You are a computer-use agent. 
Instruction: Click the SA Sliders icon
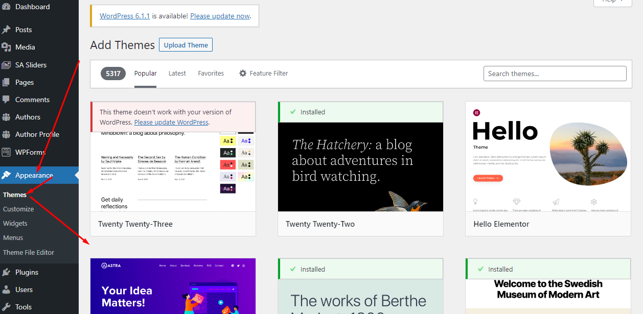click(x=6, y=65)
